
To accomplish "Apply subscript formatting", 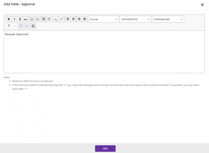I will coord(55,19).
